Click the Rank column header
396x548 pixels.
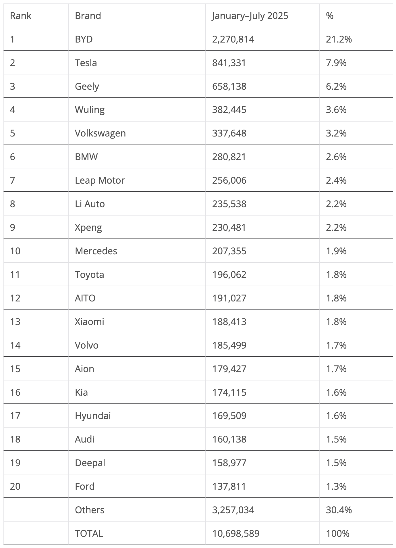(x=20, y=16)
